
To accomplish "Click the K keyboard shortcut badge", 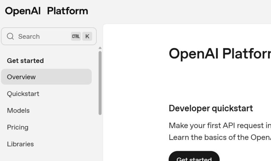I will point(87,36).
